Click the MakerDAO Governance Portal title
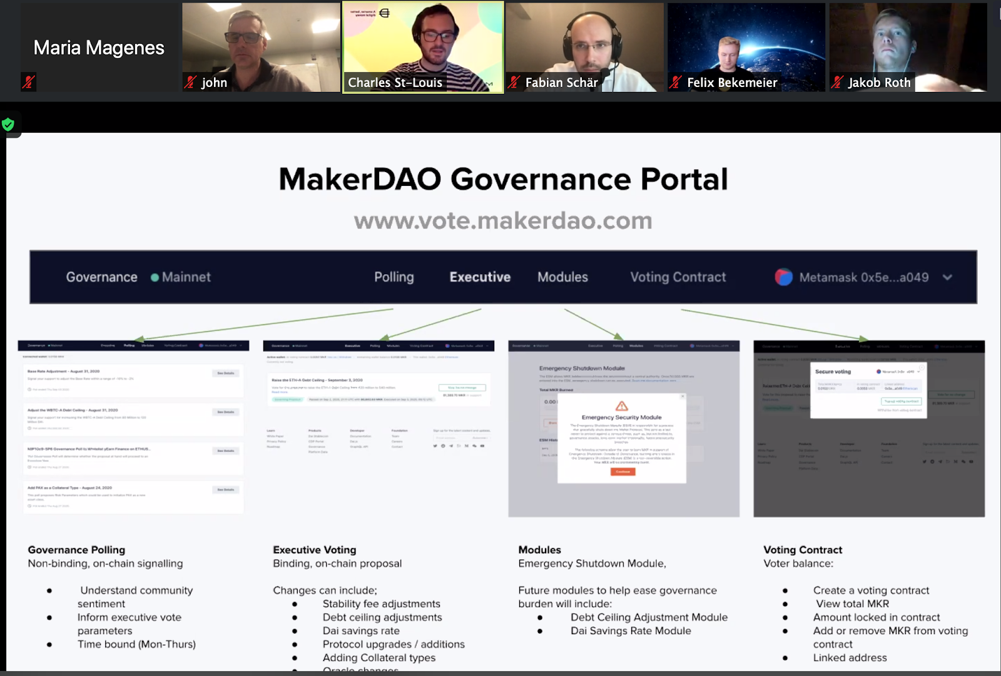Viewport: 1001px width, 676px height. pyautogui.click(x=503, y=180)
